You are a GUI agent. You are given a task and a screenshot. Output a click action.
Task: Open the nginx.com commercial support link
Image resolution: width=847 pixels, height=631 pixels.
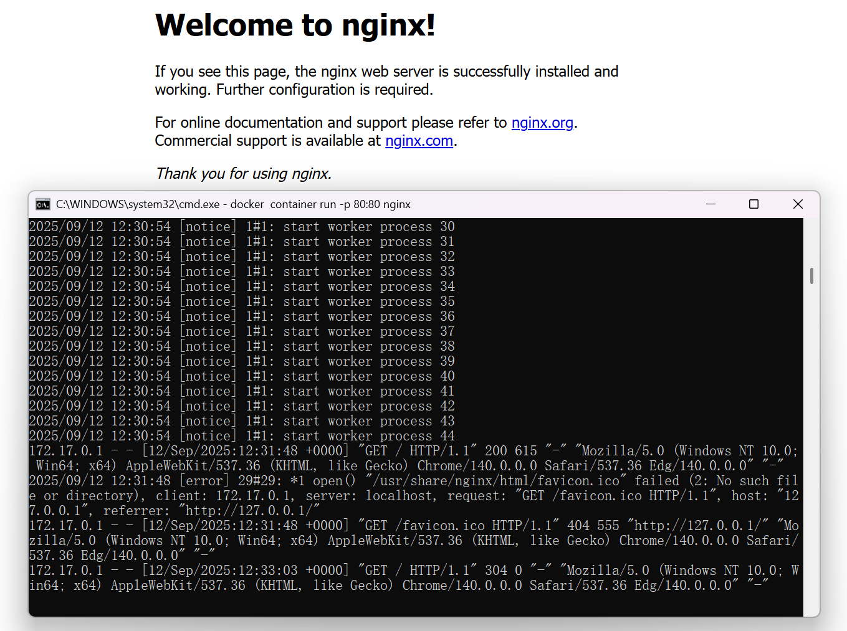419,141
